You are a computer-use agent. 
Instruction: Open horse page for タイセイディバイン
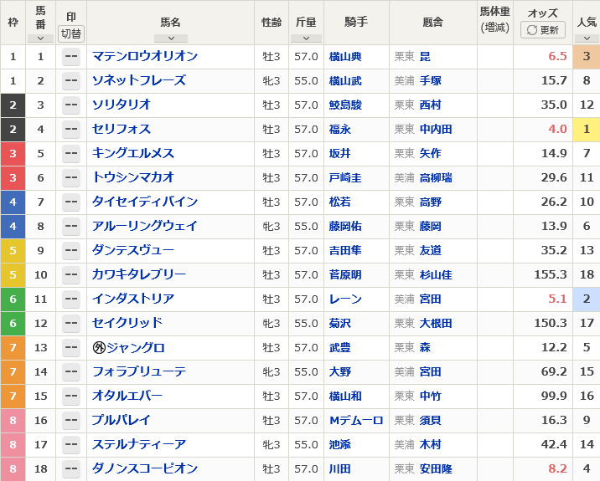pyautogui.click(x=145, y=202)
